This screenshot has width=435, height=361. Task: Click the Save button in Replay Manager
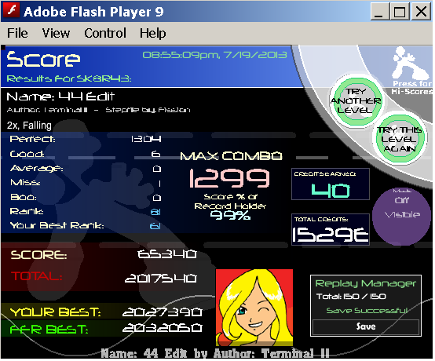(367, 328)
